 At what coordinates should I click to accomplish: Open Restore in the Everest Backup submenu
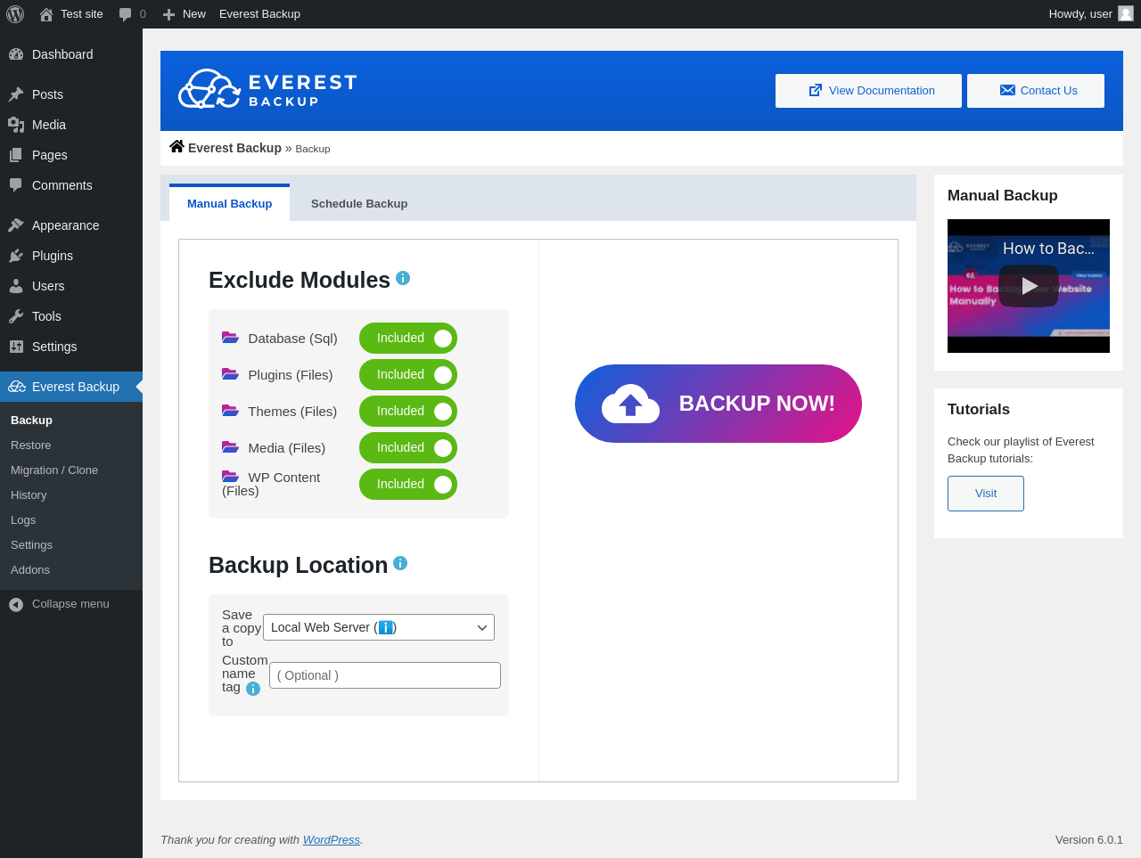pyautogui.click(x=31, y=445)
